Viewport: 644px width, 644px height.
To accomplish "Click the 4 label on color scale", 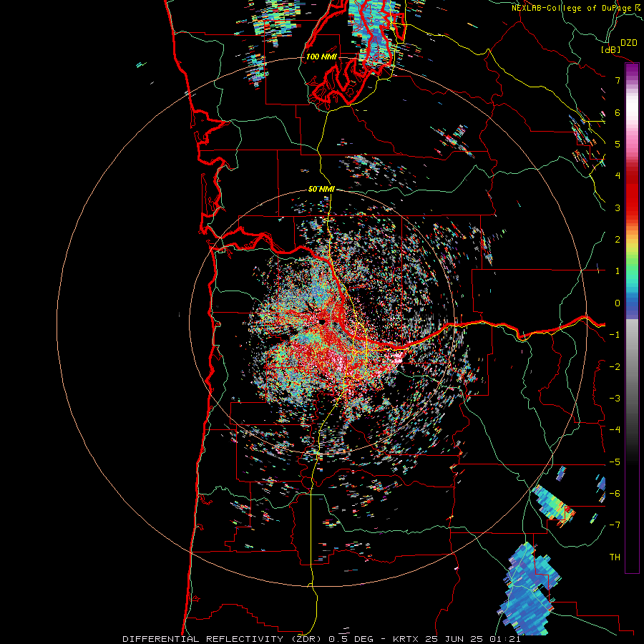I will [618, 176].
